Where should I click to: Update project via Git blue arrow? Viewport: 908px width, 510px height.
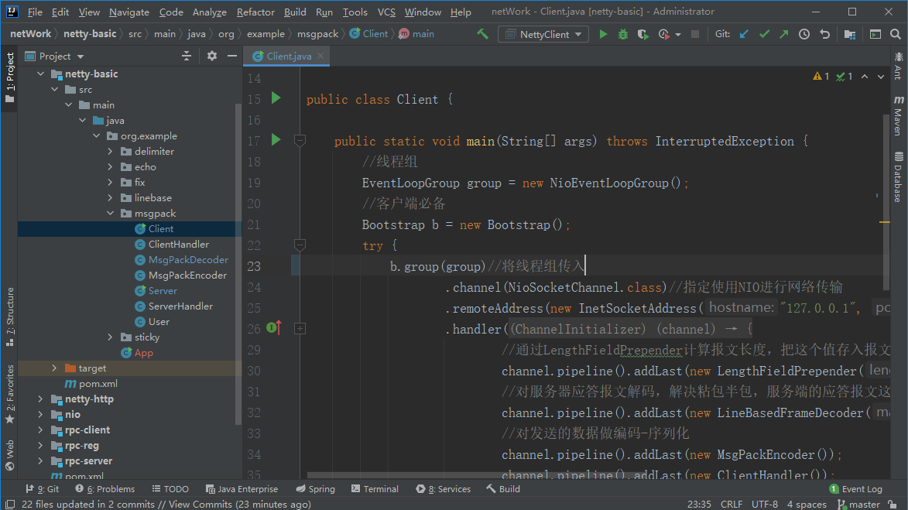click(744, 34)
